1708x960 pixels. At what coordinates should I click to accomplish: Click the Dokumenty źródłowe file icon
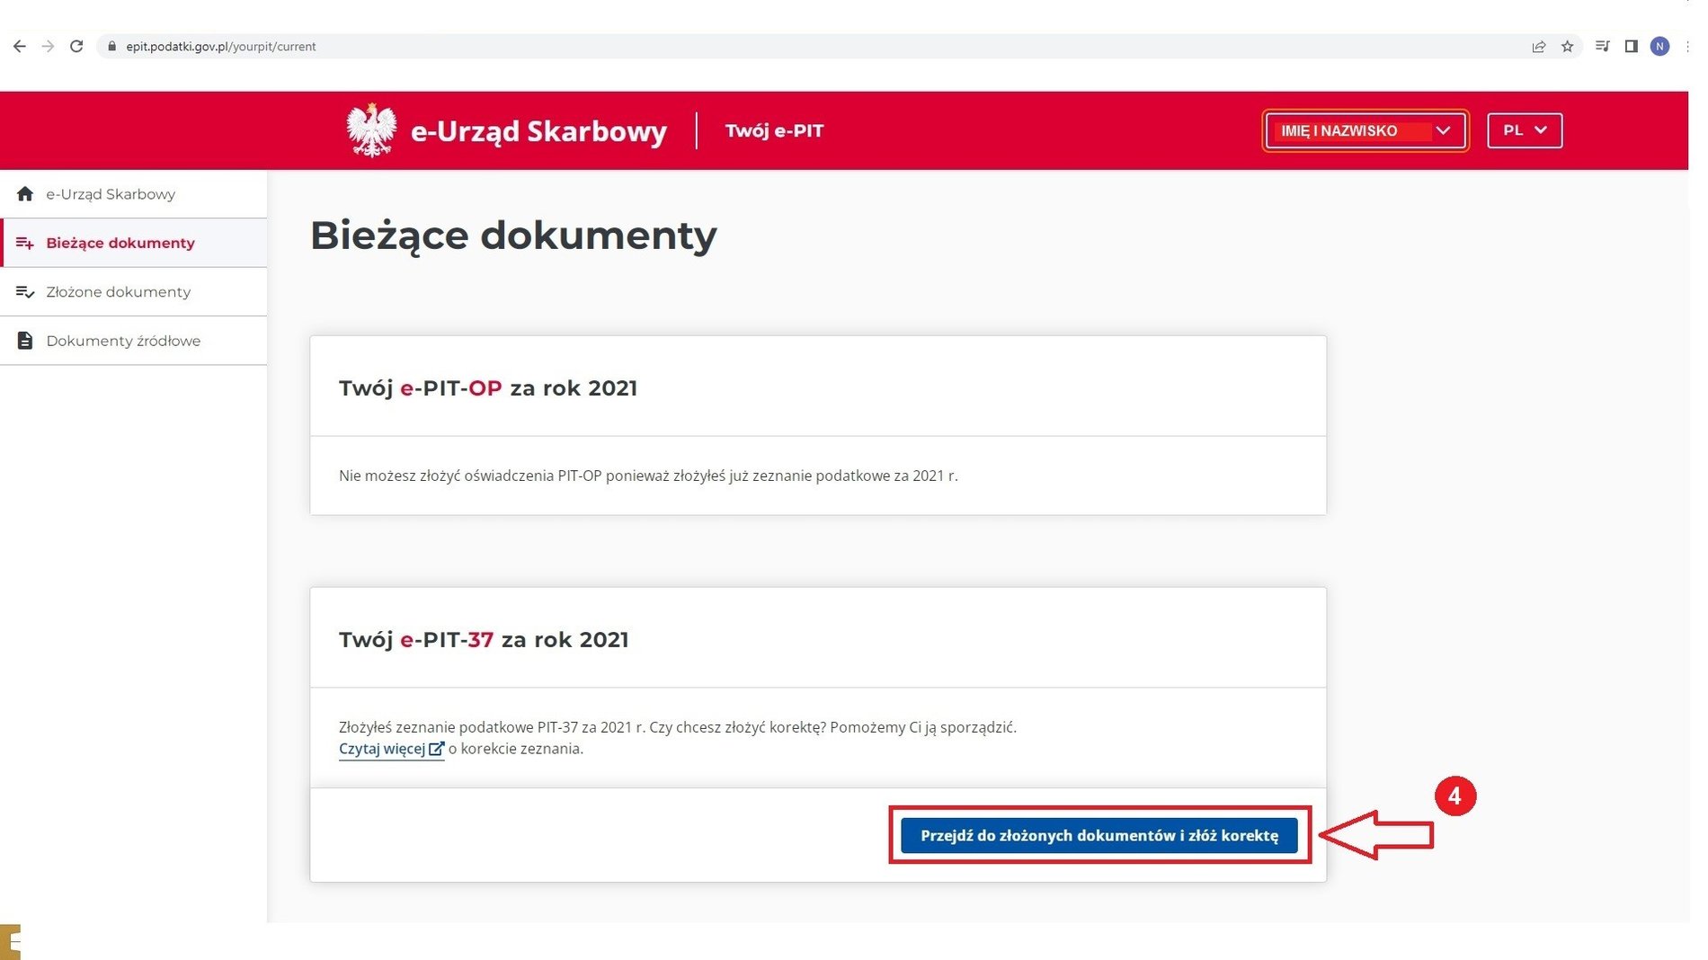tap(25, 341)
